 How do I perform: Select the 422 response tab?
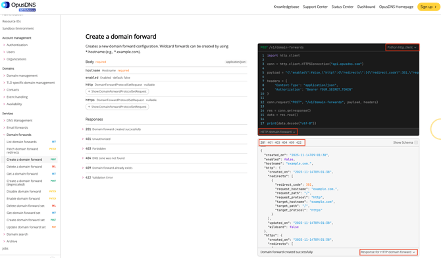point(299,142)
